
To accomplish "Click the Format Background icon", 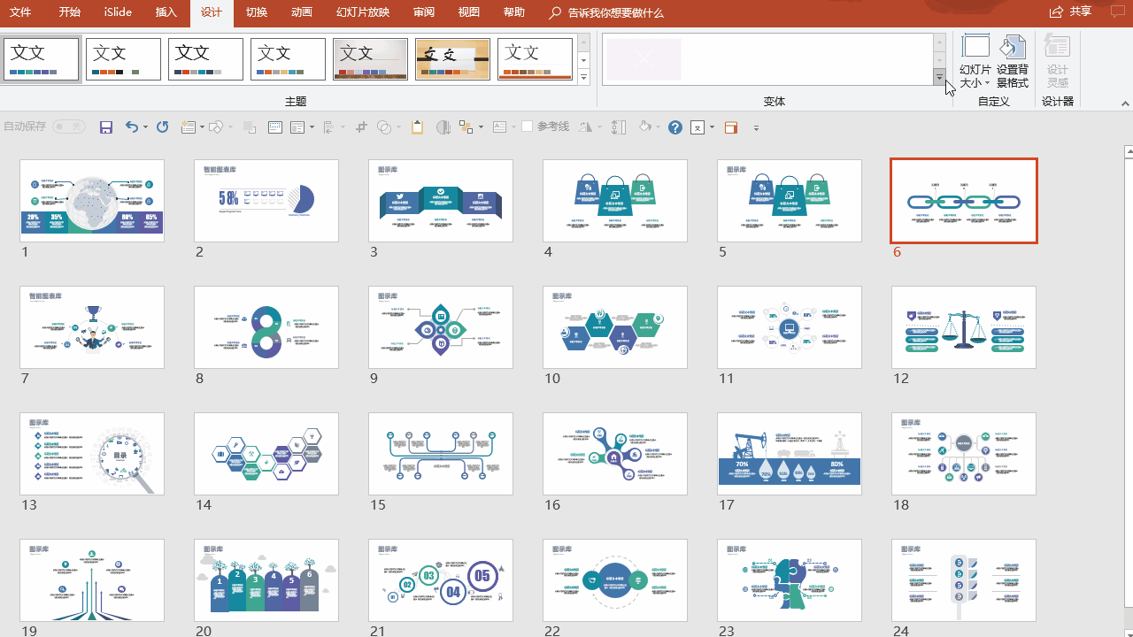I will coord(1013,61).
